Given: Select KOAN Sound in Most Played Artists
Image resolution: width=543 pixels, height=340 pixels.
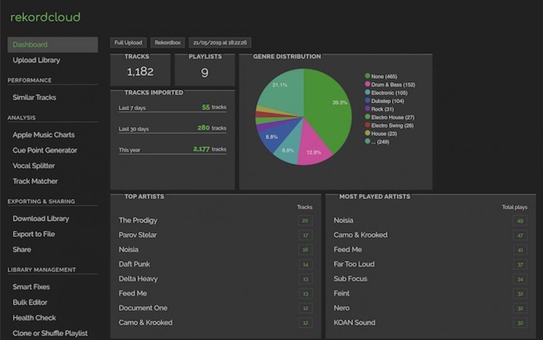Looking at the screenshot, I should point(354,322).
